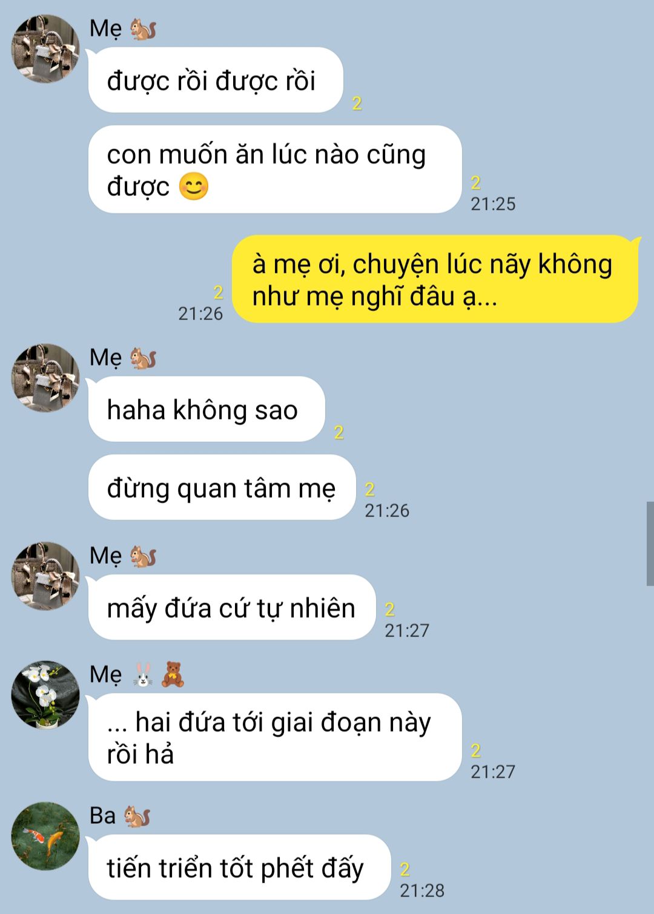Select the "tiến triển tốt phết đấy" bubble
Image resolution: width=654 pixels, height=914 pixels.
click(239, 867)
